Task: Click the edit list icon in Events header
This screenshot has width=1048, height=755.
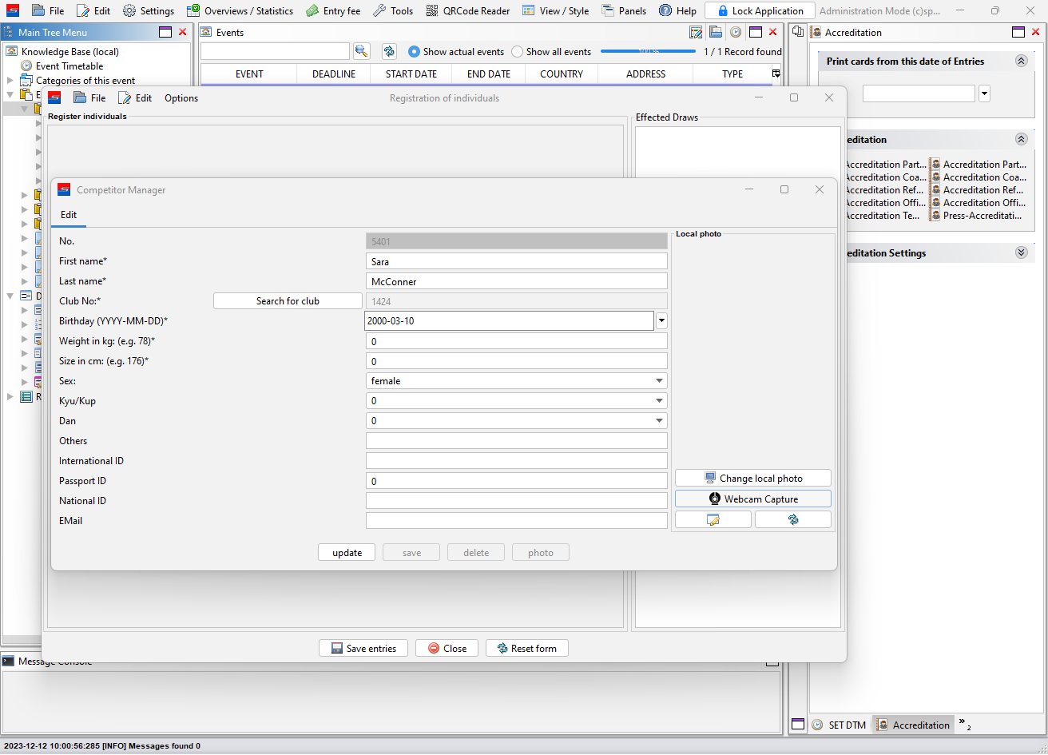Action: tap(696, 32)
